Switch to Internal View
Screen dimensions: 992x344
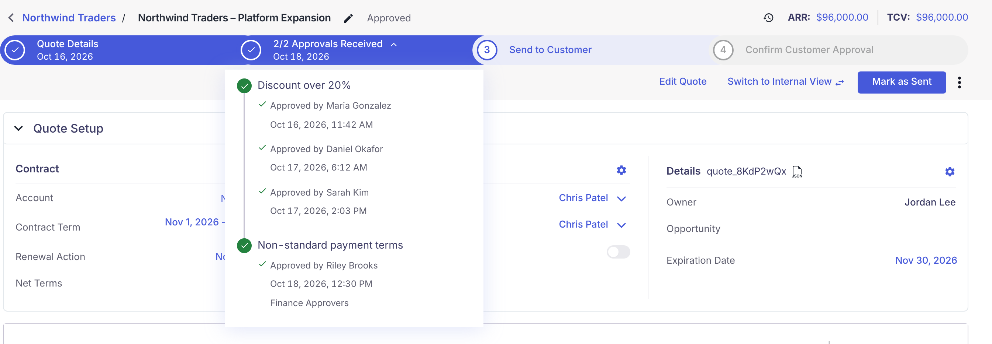tap(785, 81)
